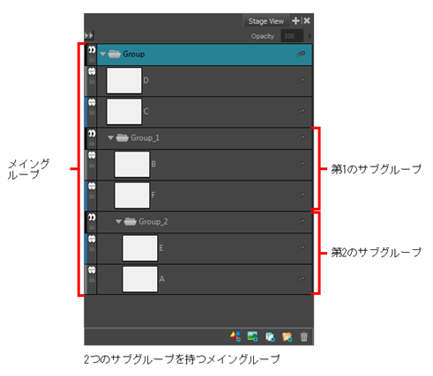Viewport: 433px width, 376px height.
Task: Click the Opacity value field
Action: [292, 36]
